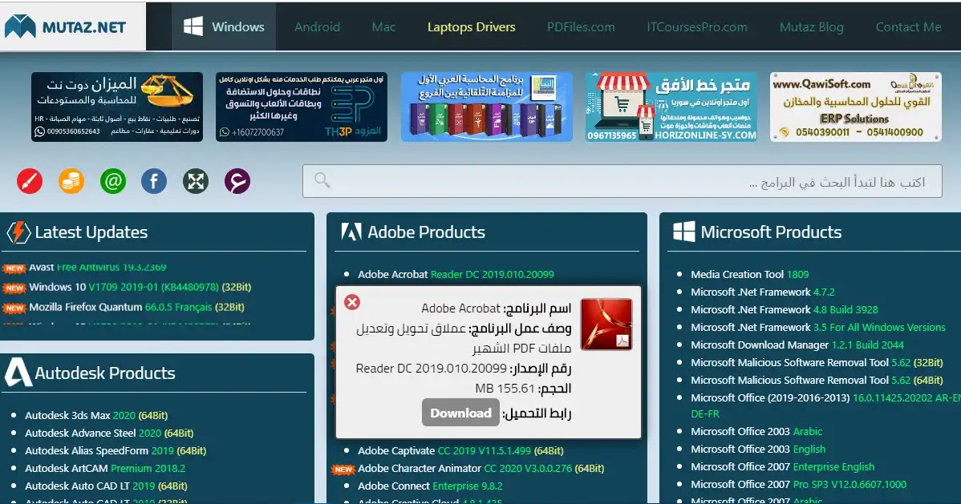Switch to the Mac tab
961x504 pixels.
(383, 27)
